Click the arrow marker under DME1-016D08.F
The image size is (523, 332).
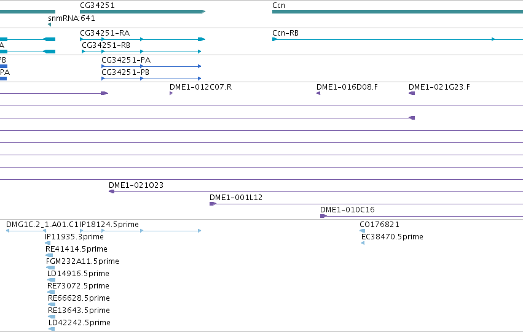[x=318, y=93]
